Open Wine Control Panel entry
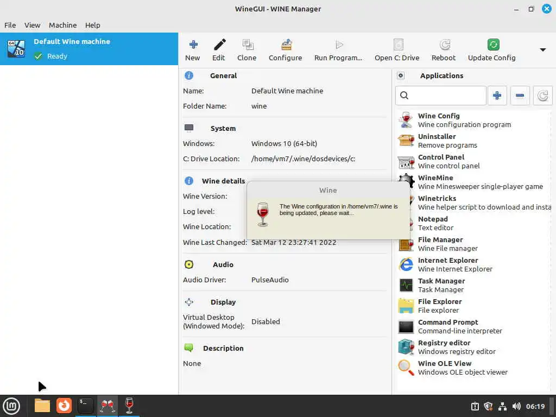This screenshot has height=417, width=556. pyautogui.click(x=473, y=161)
